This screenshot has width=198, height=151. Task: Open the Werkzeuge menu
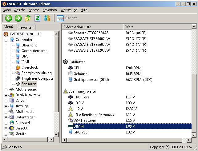(69, 10)
